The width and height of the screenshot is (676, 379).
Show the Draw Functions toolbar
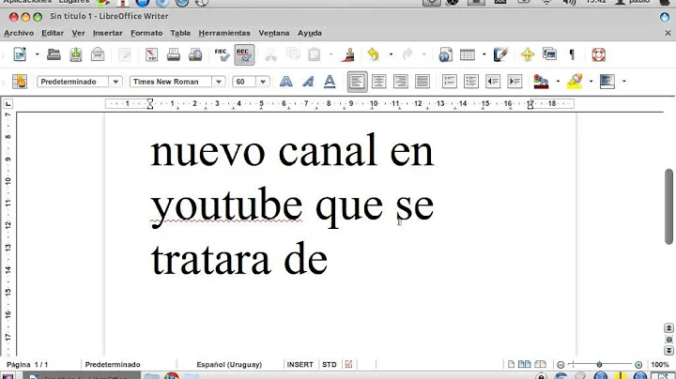click(500, 54)
